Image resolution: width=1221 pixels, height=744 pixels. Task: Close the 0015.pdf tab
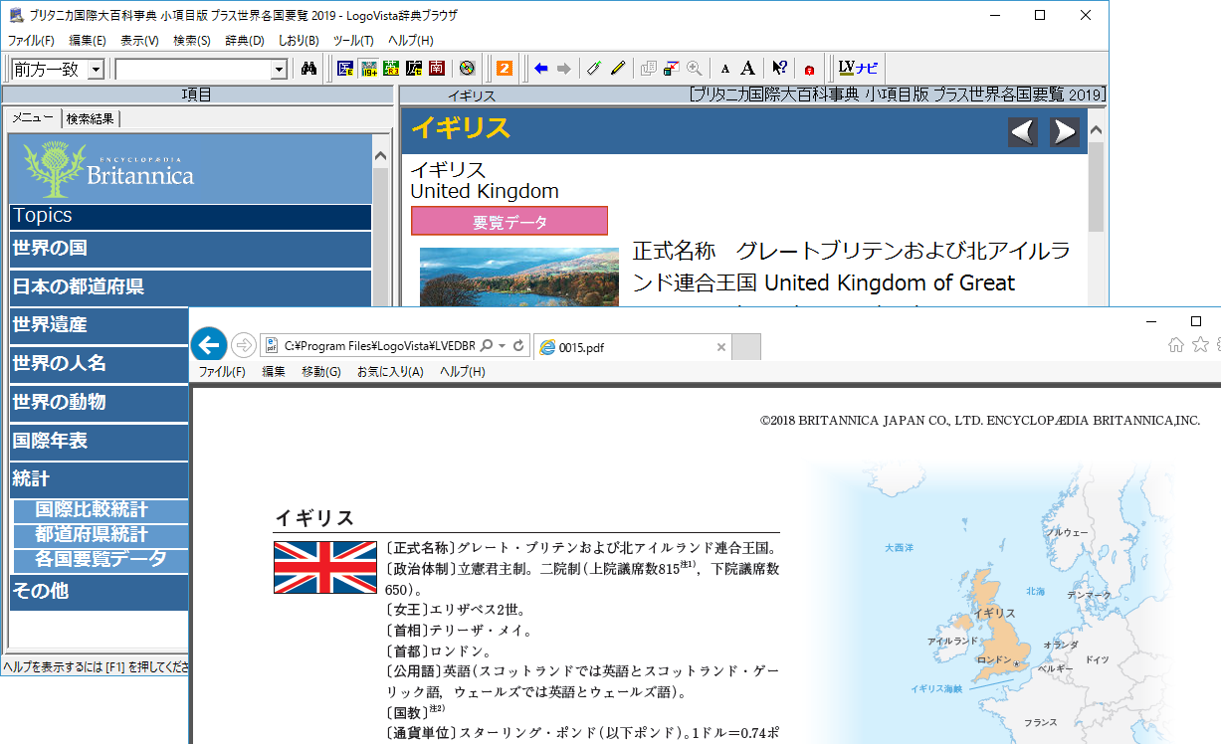(721, 347)
